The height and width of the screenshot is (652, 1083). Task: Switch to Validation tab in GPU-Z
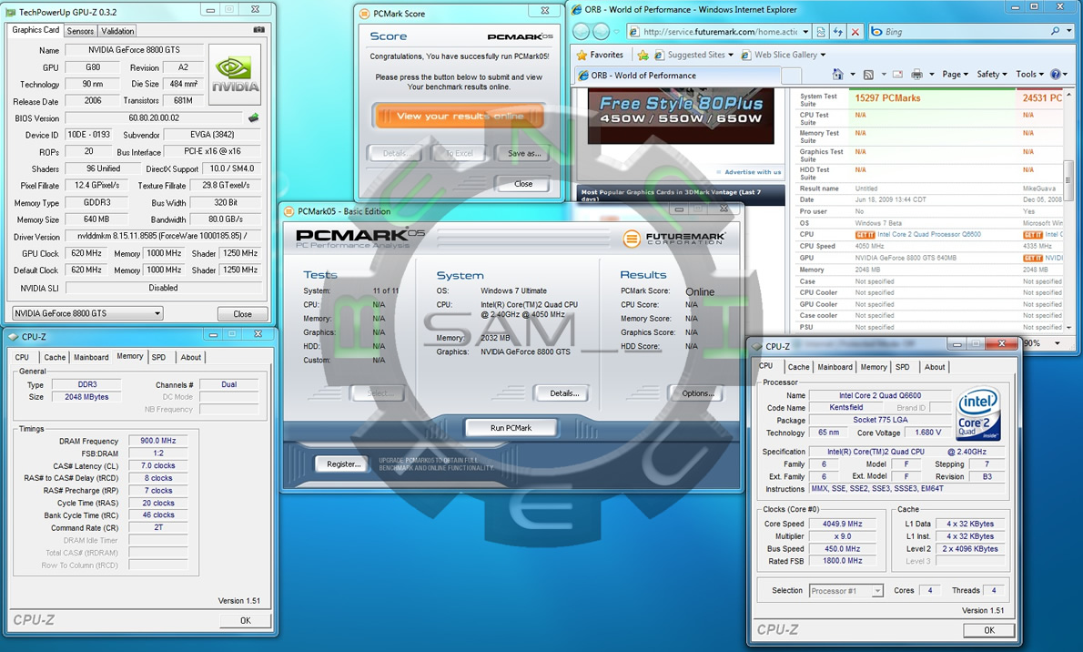[117, 31]
